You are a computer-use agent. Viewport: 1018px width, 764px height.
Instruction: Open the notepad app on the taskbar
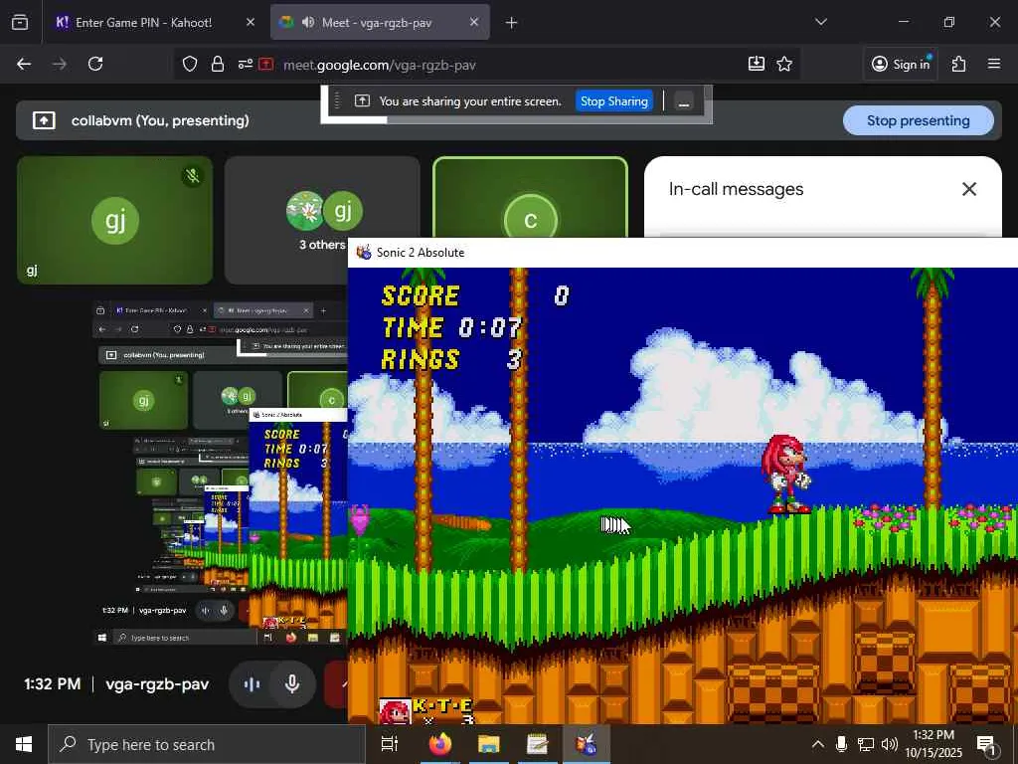click(538, 744)
